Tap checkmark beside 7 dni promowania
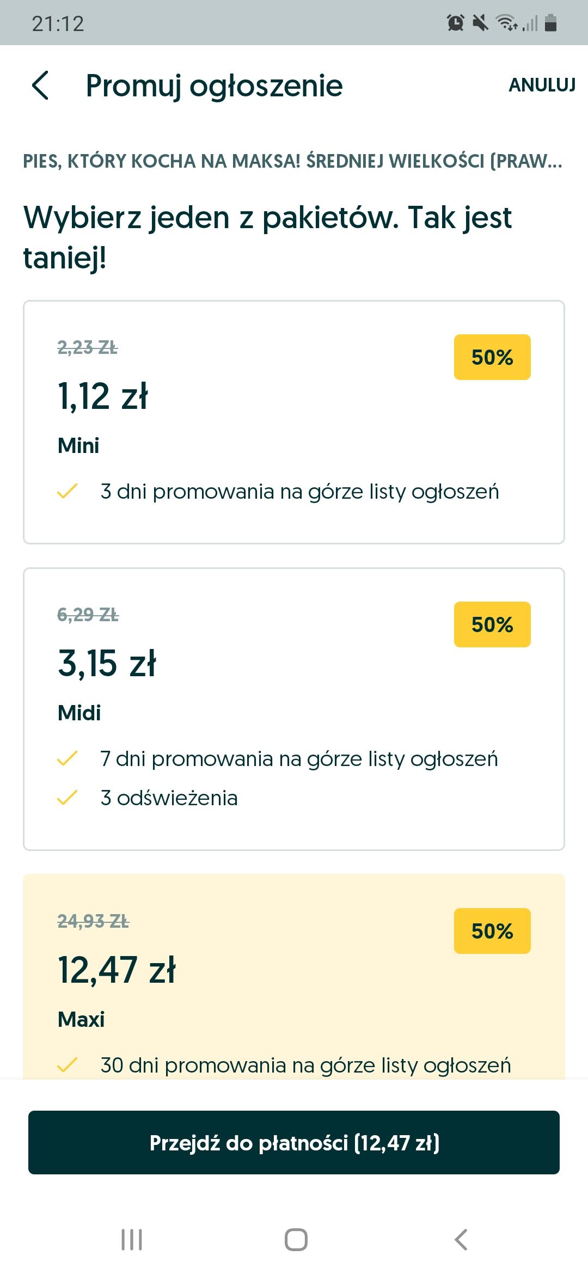This screenshot has width=588, height=1274. (x=68, y=758)
